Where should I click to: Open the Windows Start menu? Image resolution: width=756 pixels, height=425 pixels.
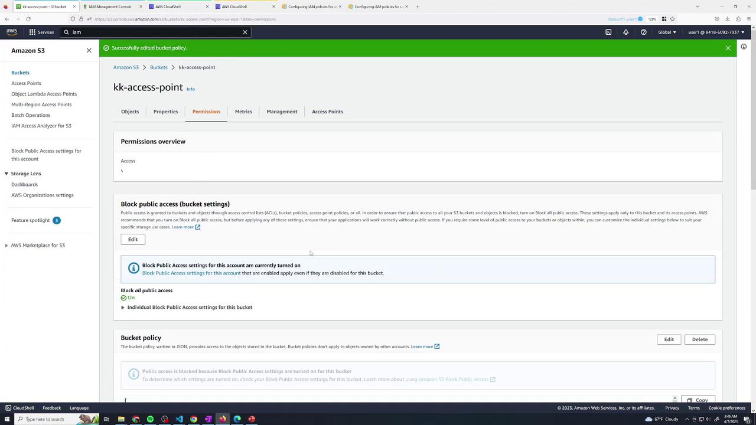[6, 419]
